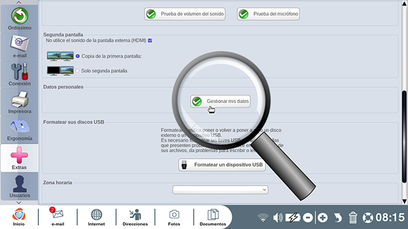The image size is (408, 229).
Task: Select Solo segunda pantalla radio
Action: coord(77,71)
